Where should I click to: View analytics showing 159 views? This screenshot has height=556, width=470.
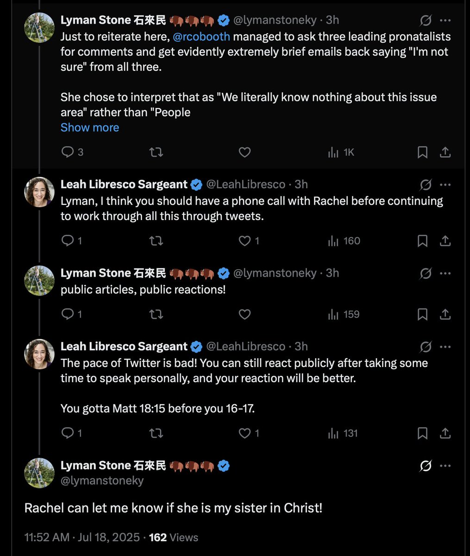pyautogui.click(x=344, y=315)
